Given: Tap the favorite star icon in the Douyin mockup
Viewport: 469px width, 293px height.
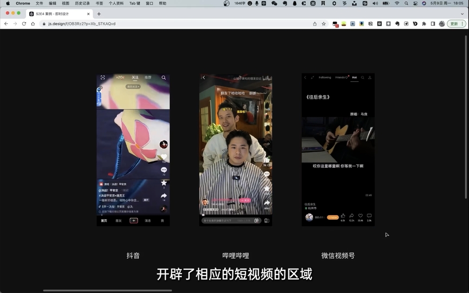Looking at the screenshot, I should point(164,183).
